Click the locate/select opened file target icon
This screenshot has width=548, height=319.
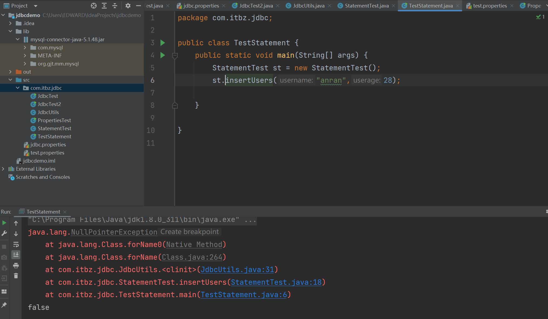(94, 6)
